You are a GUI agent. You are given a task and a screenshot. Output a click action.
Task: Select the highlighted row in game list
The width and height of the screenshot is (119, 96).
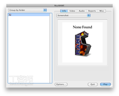(29, 15)
